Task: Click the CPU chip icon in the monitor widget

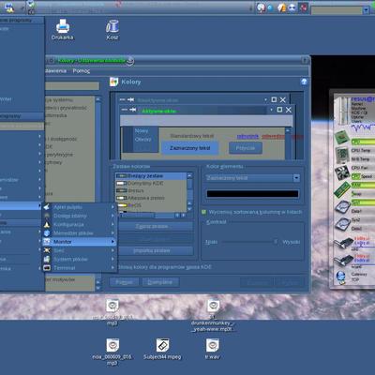Action: click(341, 137)
